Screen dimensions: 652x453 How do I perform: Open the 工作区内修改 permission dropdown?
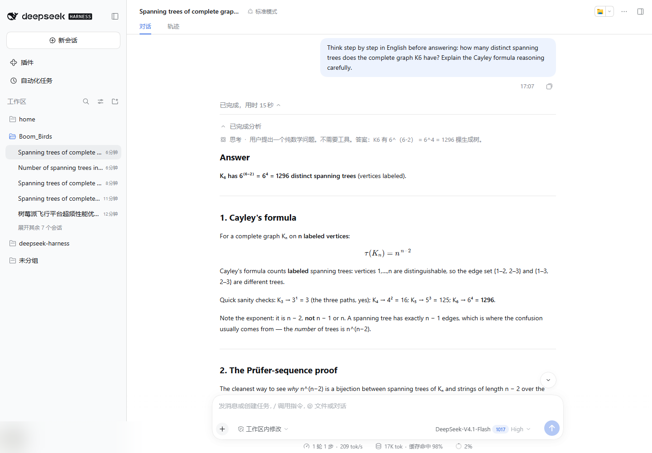pyautogui.click(x=263, y=429)
